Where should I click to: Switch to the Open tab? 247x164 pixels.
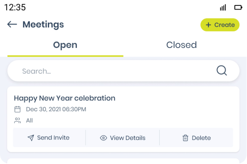(65, 45)
